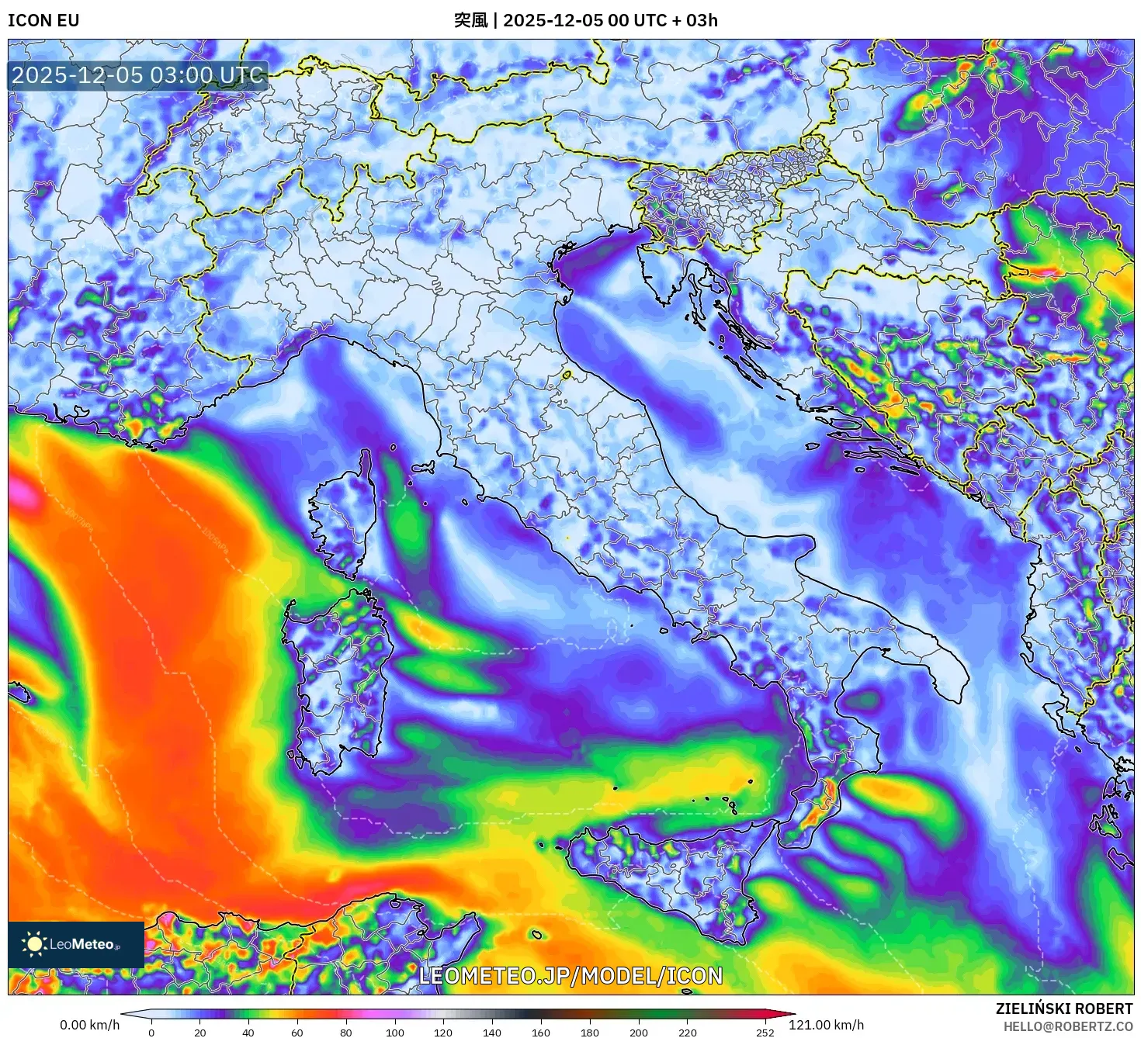
Task: Click the 0.00 km/h minimum value label
Action: coord(90,1025)
